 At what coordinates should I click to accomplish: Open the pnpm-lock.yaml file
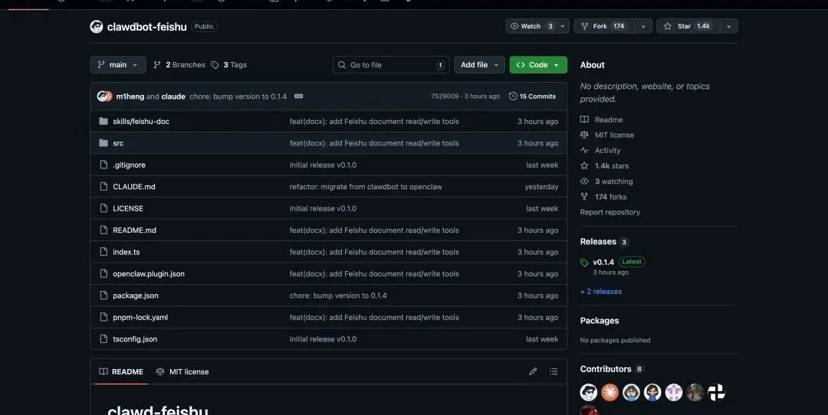coord(140,318)
